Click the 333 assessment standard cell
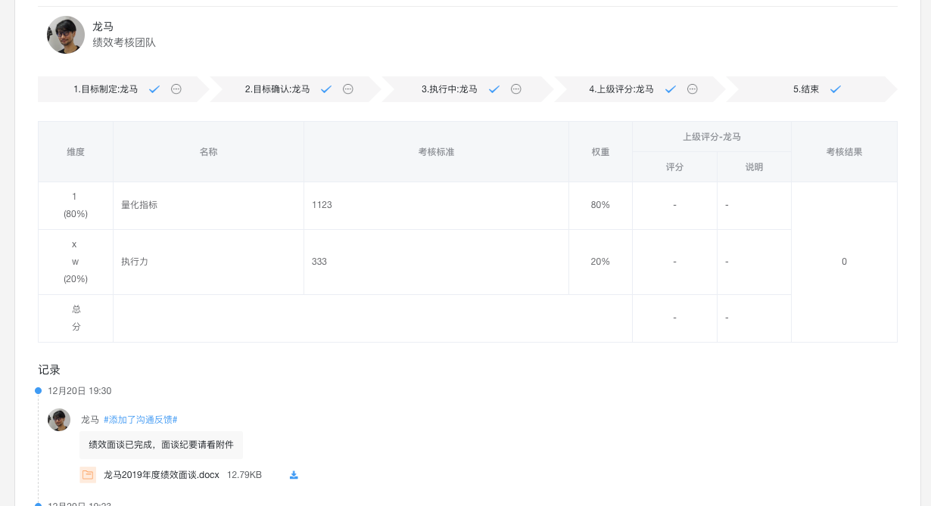The image size is (931, 506). pyautogui.click(x=437, y=262)
